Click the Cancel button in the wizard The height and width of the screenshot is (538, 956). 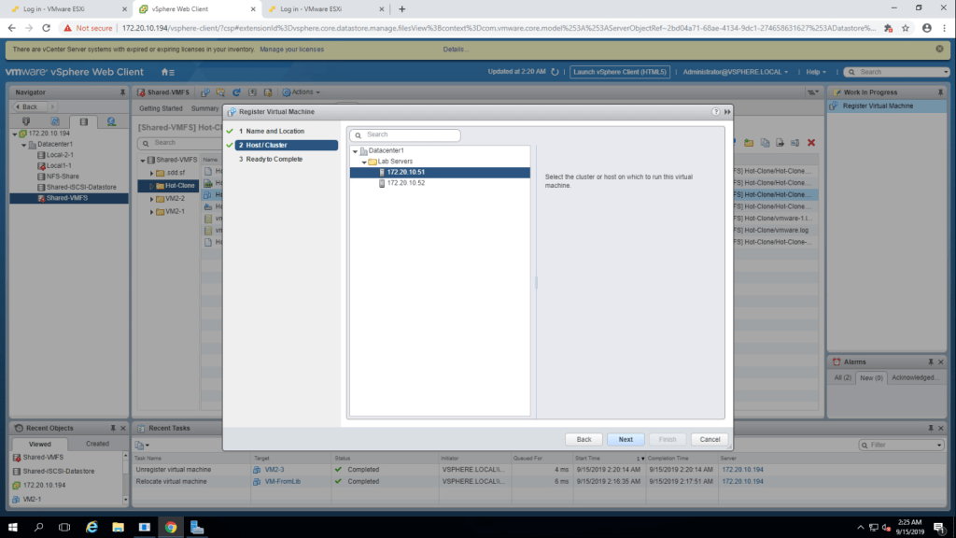point(709,439)
